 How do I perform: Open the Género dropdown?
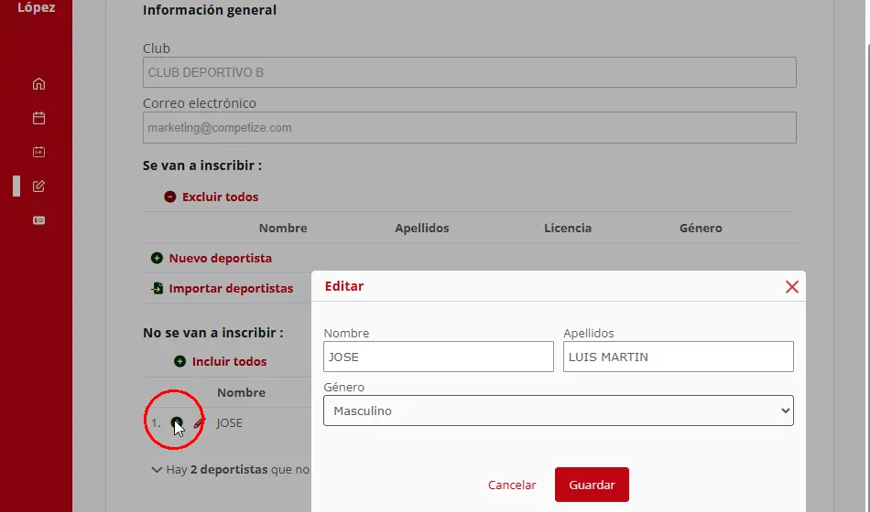pos(559,411)
